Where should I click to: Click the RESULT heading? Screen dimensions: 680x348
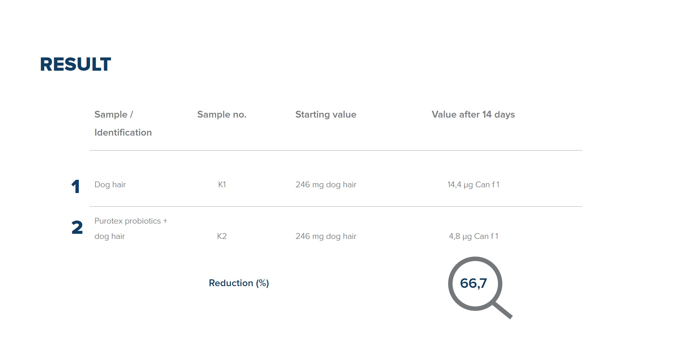tap(75, 64)
